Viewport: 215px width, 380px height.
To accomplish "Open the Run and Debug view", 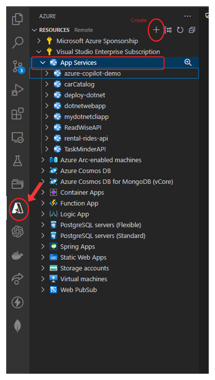I will pos(18,90).
